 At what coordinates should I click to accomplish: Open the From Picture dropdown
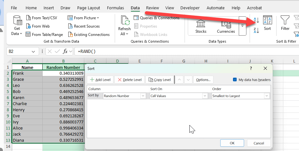(83, 18)
